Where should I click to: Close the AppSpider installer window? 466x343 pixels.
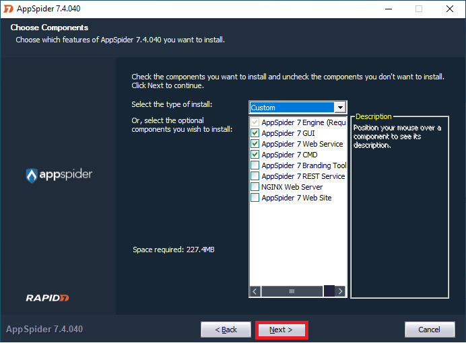click(x=449, y=9)
